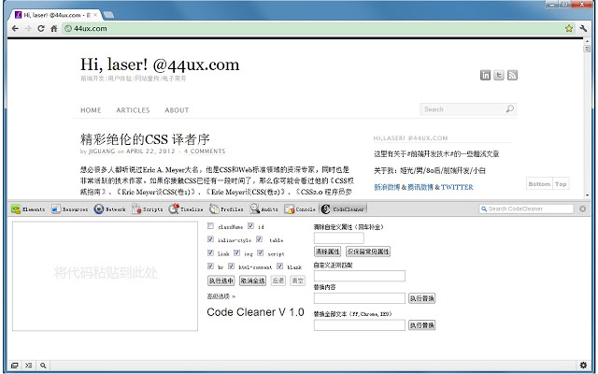Toggle the inline-style checkbox
Screen dimensions: 598x374
point(210,239)
